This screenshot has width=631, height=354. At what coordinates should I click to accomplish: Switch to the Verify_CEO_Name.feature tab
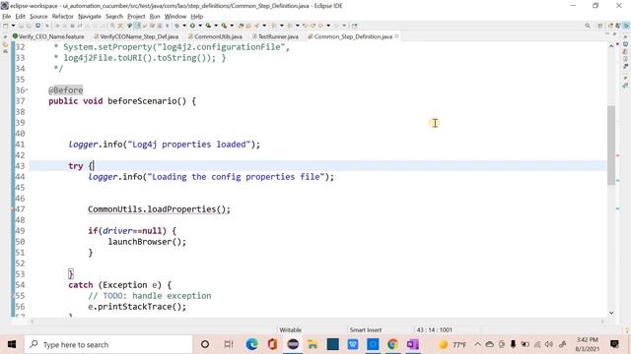[x=48, y=36]
